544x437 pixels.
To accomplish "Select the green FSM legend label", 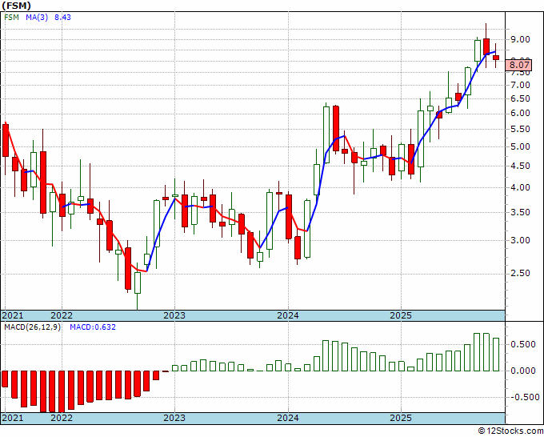I will tap(11, 17).
